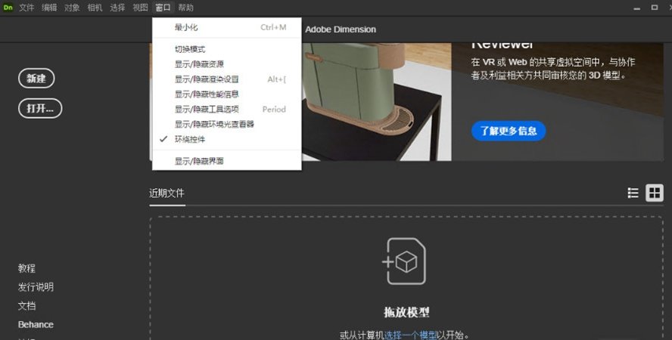This screenshot has width=672, height=340.
Task: Open the 帮助 menu
Action: click(186, 8)
